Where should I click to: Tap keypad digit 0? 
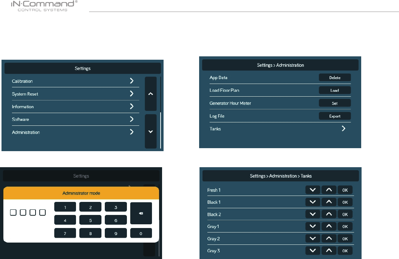(x=141, y=233)
